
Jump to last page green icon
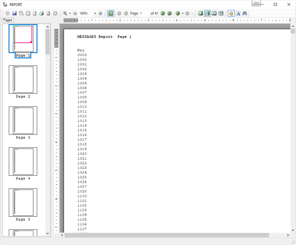(170, 13)
